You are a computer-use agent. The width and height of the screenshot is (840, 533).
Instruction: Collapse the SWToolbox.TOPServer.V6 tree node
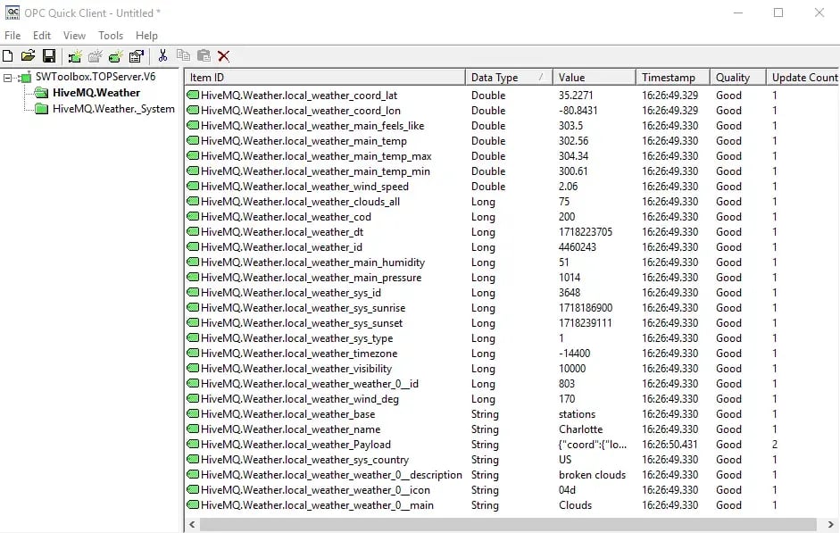[x=6, y=76]
